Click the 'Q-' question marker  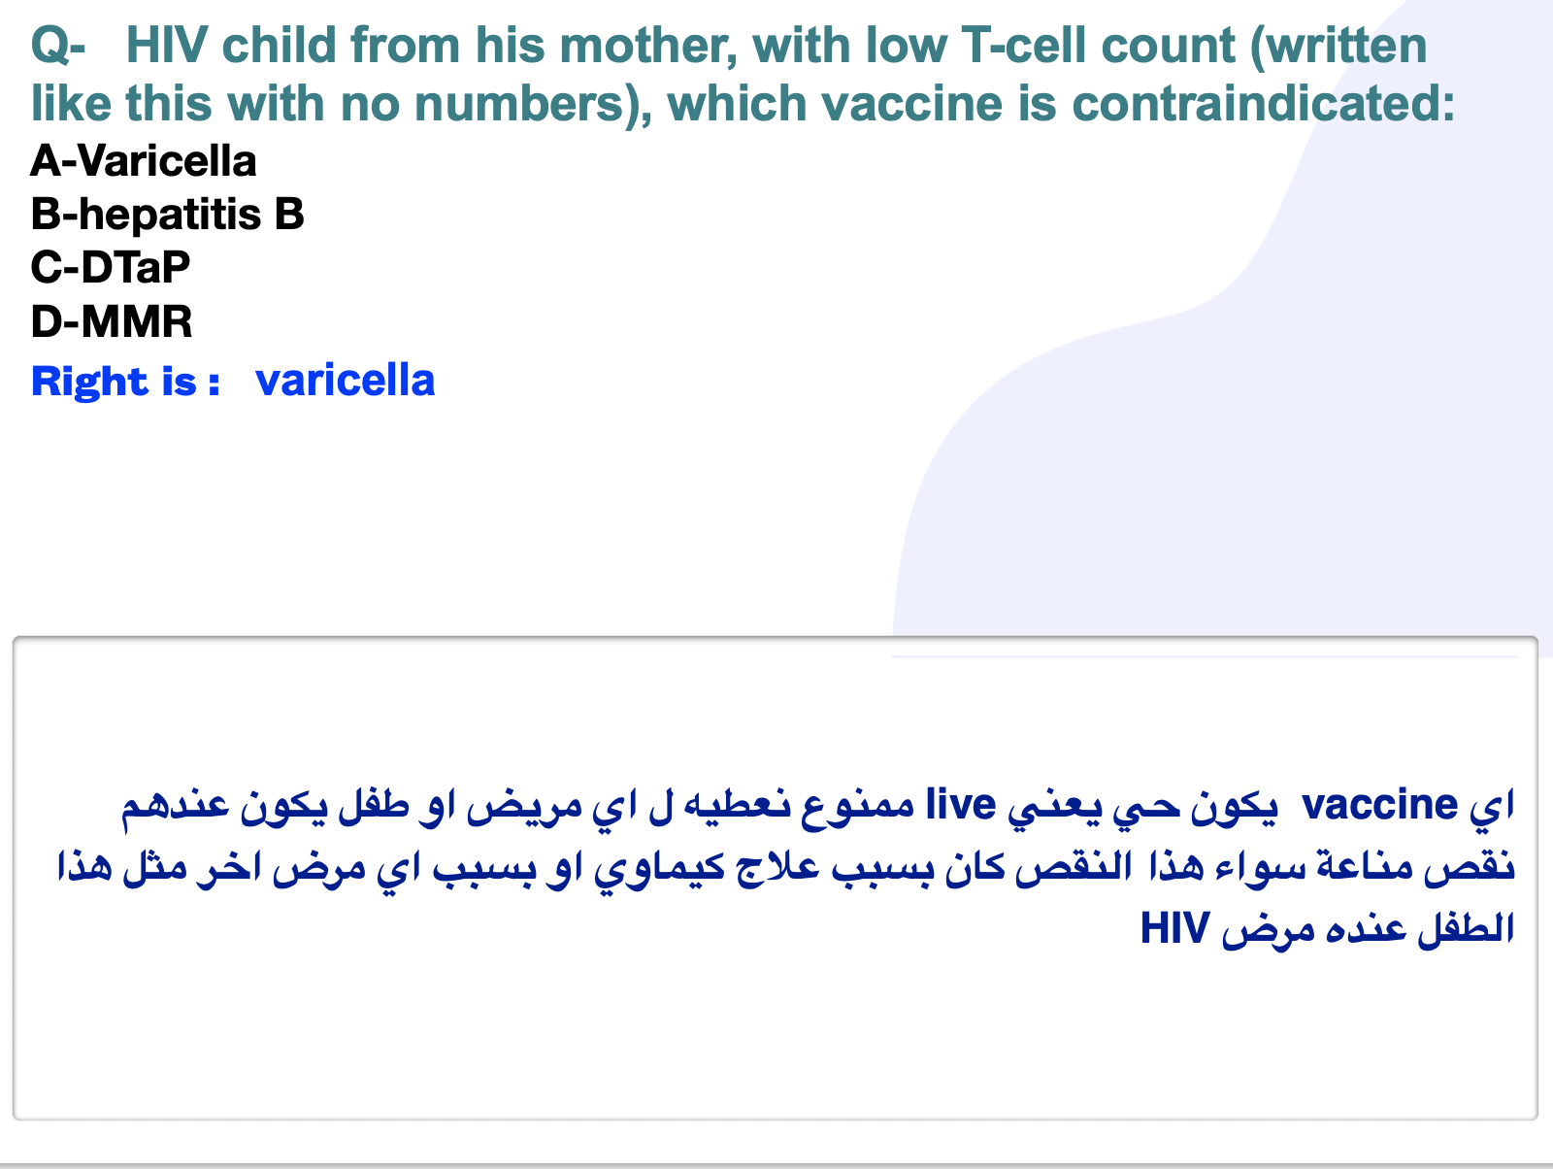58,47
